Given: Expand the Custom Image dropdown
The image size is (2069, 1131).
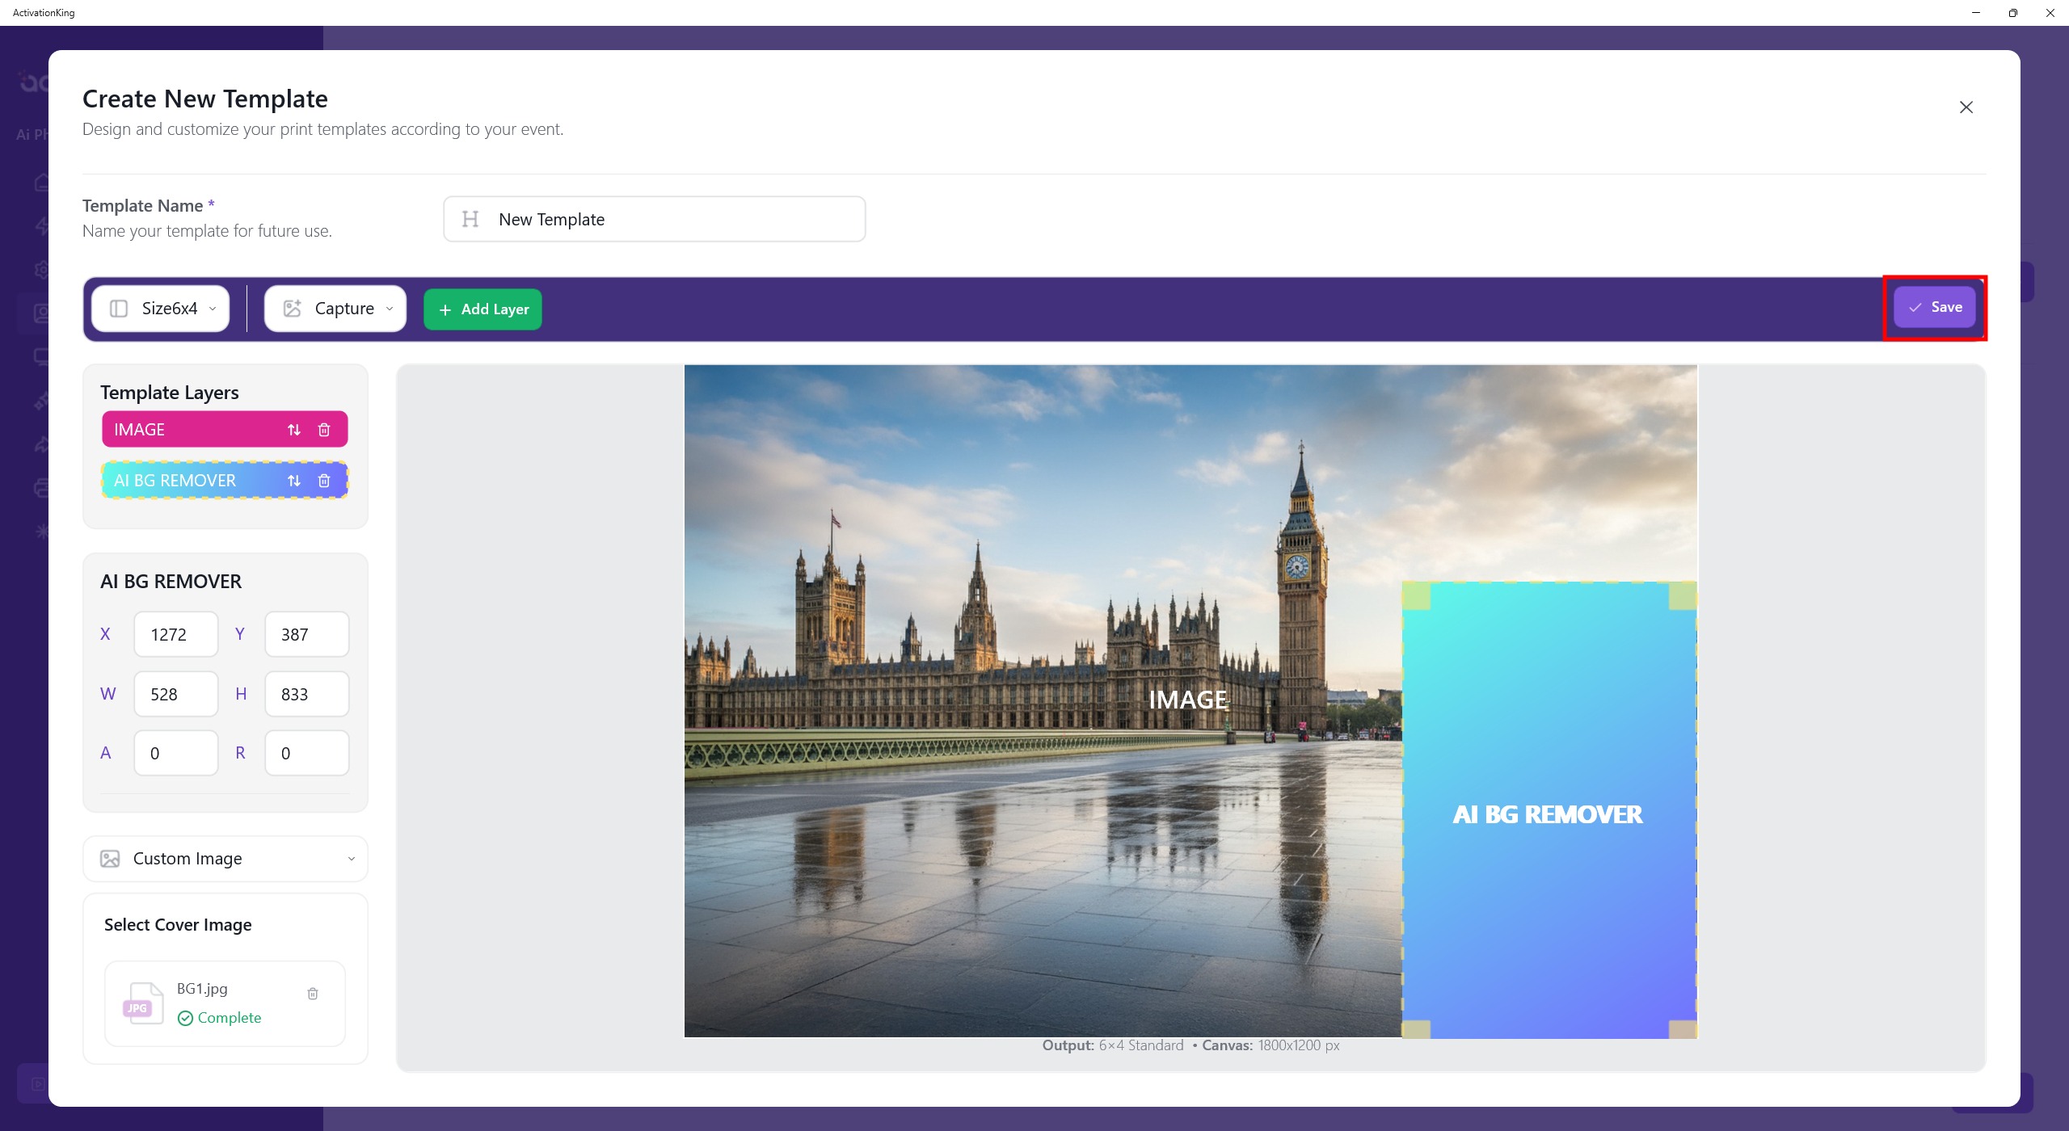Looking at the screenshot, I should point(225,858).
